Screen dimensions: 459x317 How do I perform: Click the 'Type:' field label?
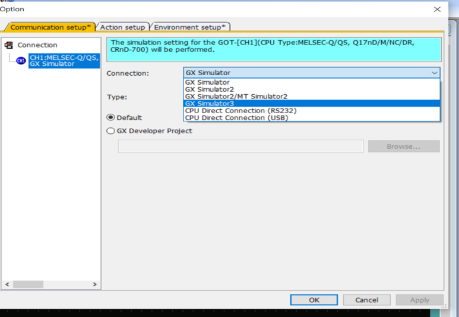click(117, 97)
